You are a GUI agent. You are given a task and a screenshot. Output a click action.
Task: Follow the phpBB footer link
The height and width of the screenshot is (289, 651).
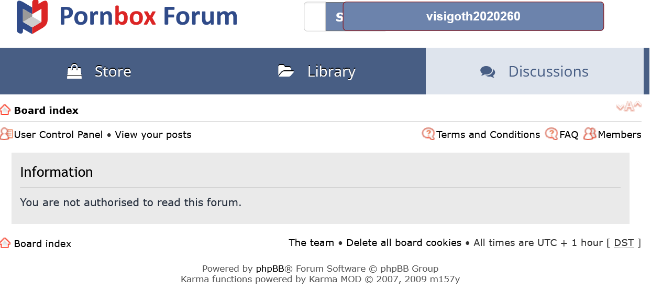tap(270, 269)
